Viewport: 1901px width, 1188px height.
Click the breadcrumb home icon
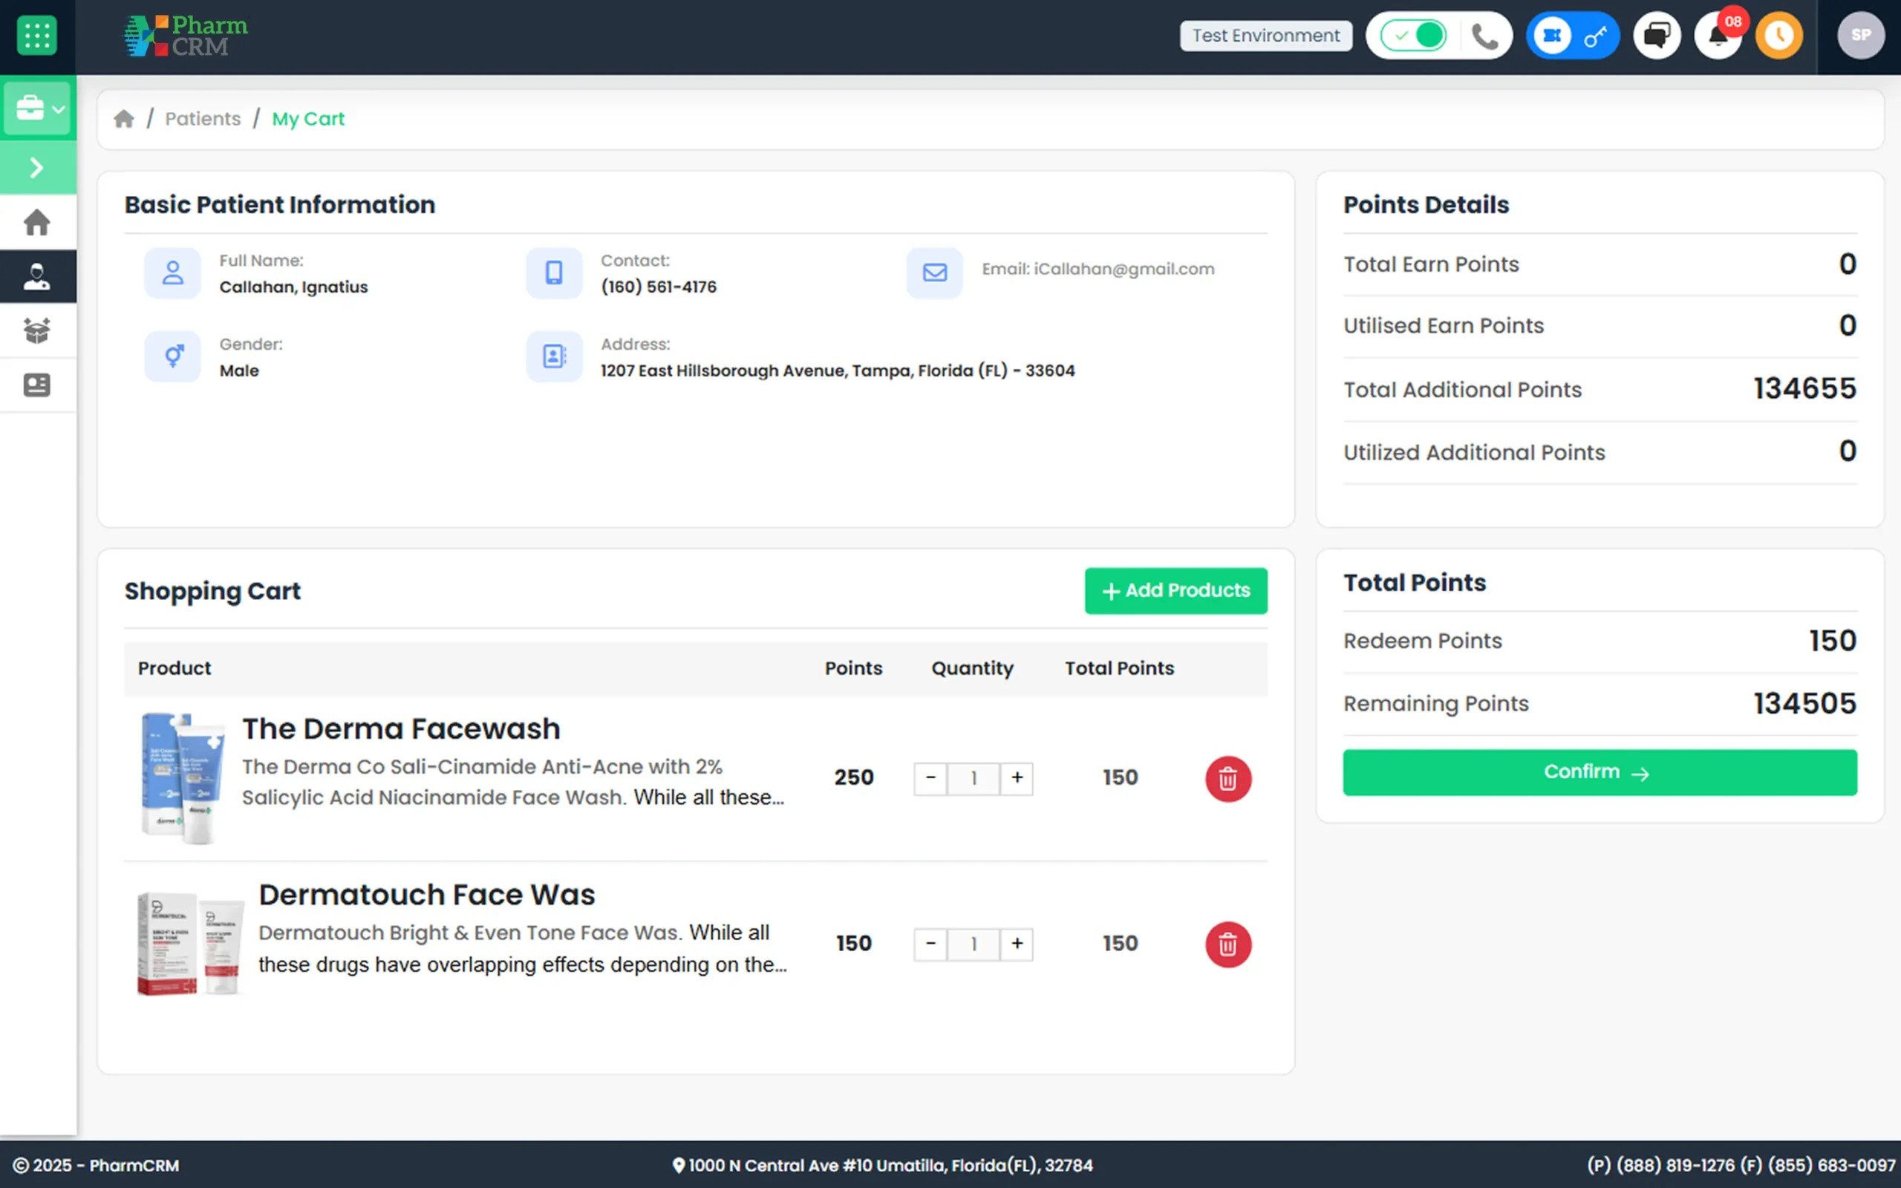(123, 119)
